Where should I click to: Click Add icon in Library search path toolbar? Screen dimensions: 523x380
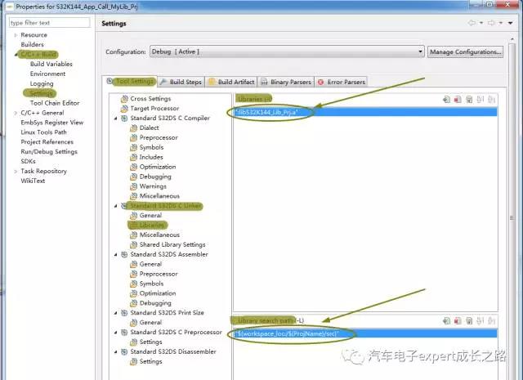[447, 320]
